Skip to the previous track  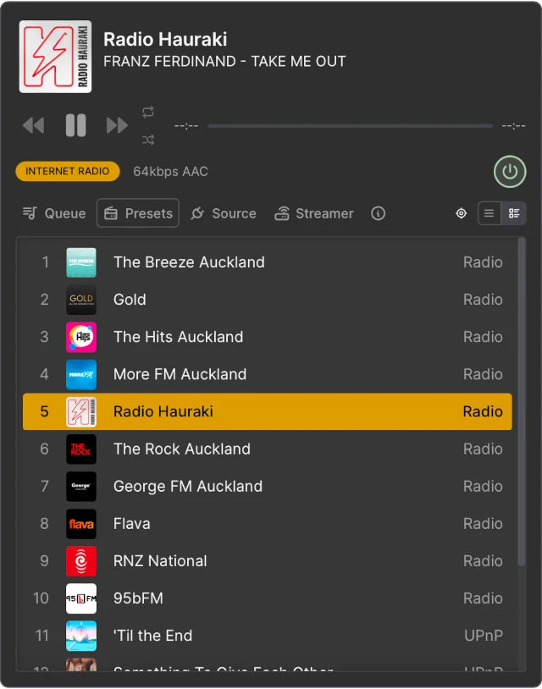tap(33, 125)
